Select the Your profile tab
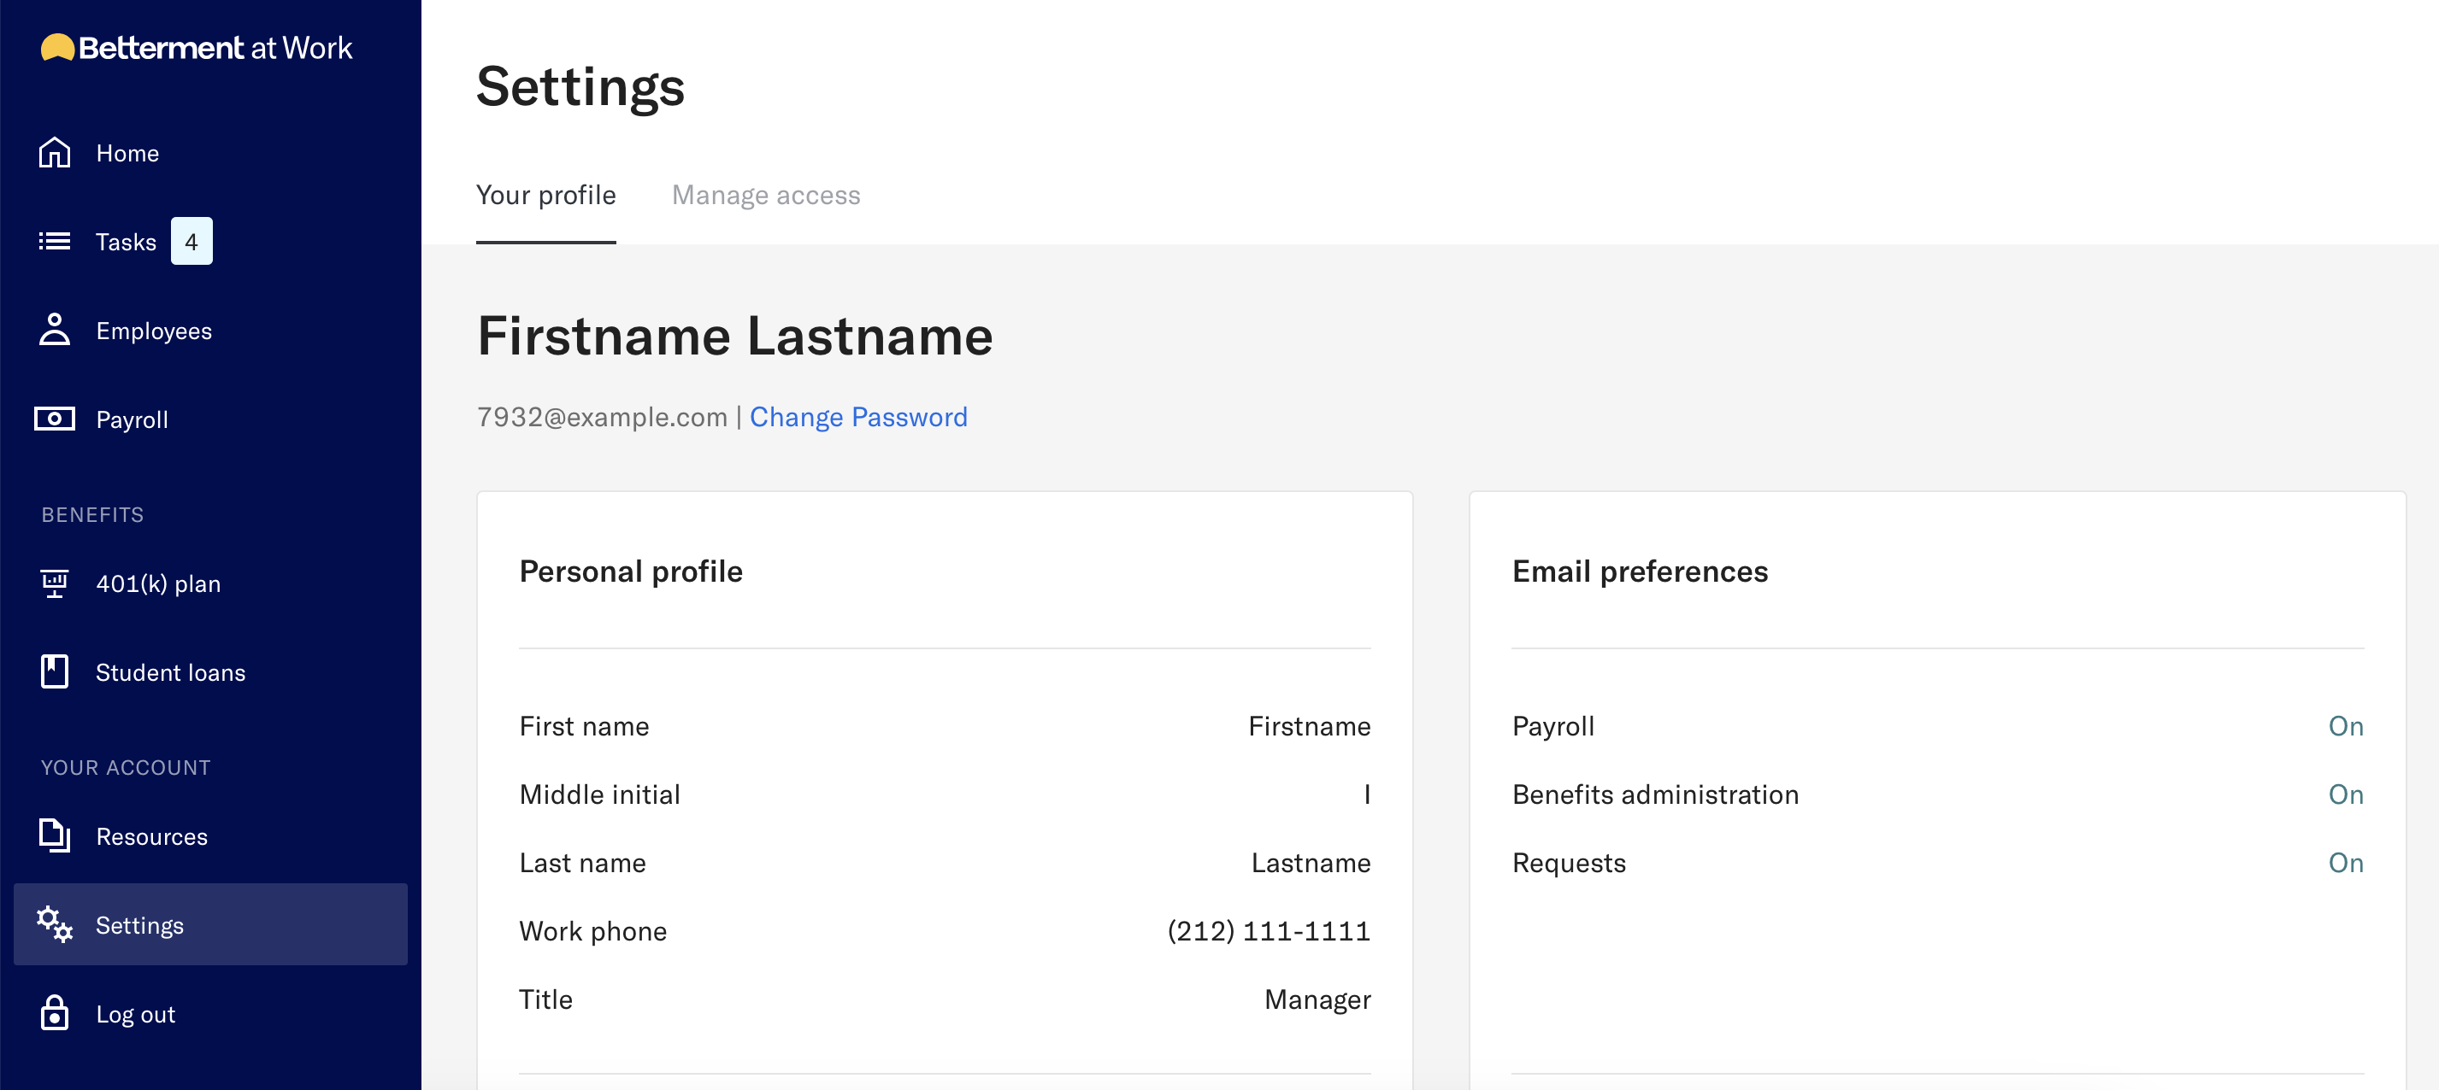The height and width of the screenshot is (1090, 2439). pyautogui.click(x=546, y=195)
